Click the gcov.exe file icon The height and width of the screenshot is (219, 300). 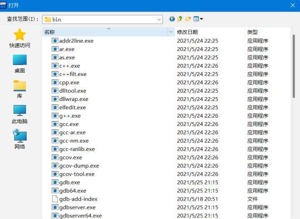[55, 158]
